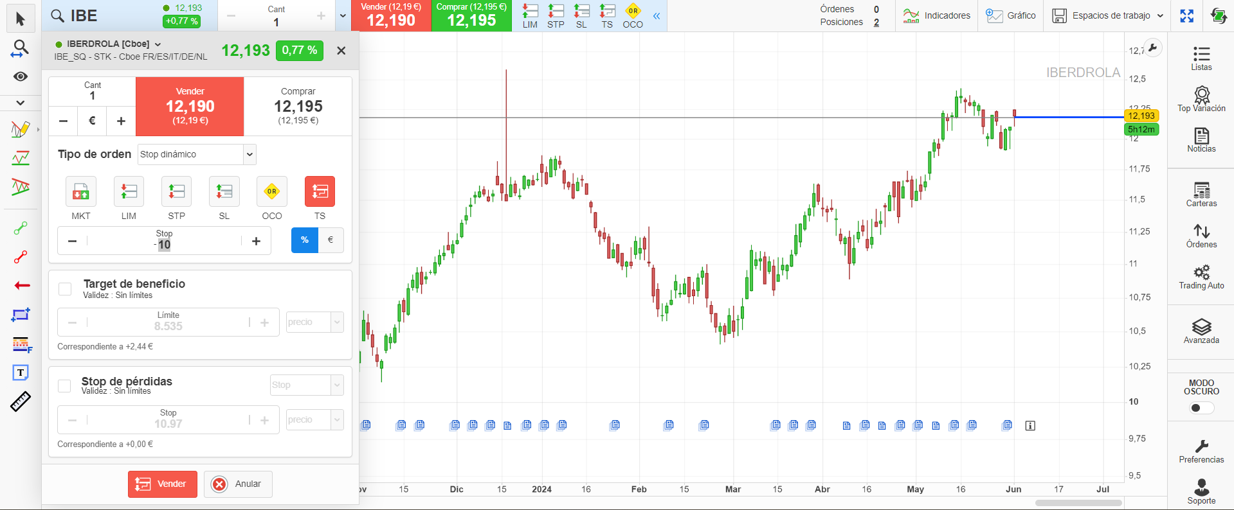Open the Stop de pérdidas Stop dropdown

pos(307,385)
